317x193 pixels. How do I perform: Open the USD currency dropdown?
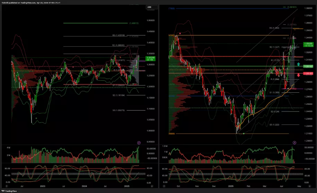pos(149,7)
